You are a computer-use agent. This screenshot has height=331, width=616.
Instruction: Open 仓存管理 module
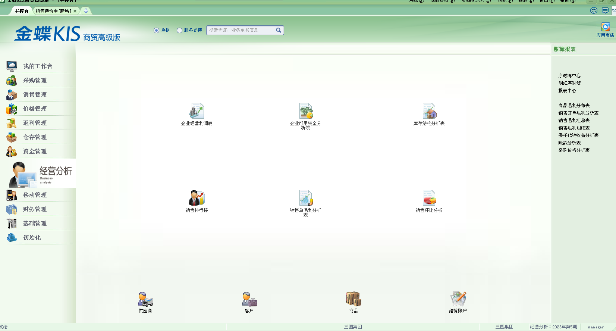(38, 137)
